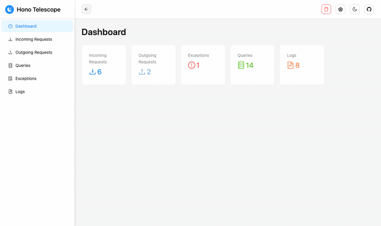Click the green database icon on Queries card
Viewport: 381px width, 226px height.
241,65
